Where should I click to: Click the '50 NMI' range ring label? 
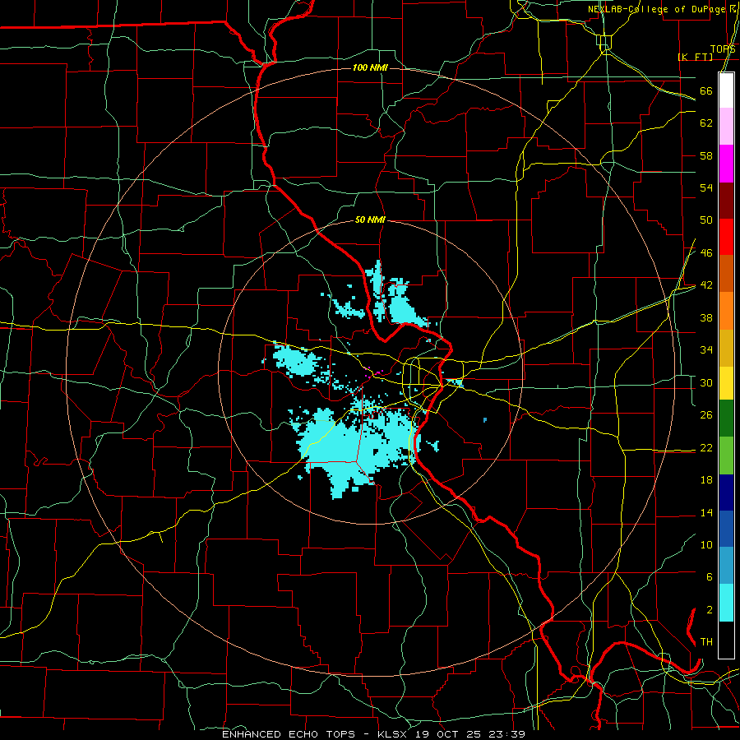370,220
